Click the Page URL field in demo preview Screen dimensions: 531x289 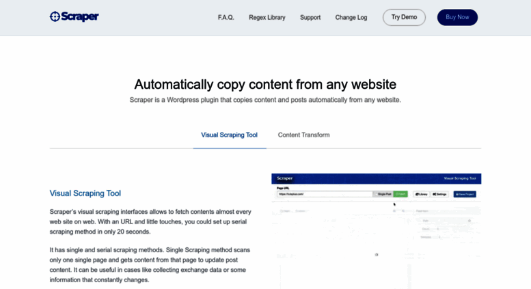325,194
